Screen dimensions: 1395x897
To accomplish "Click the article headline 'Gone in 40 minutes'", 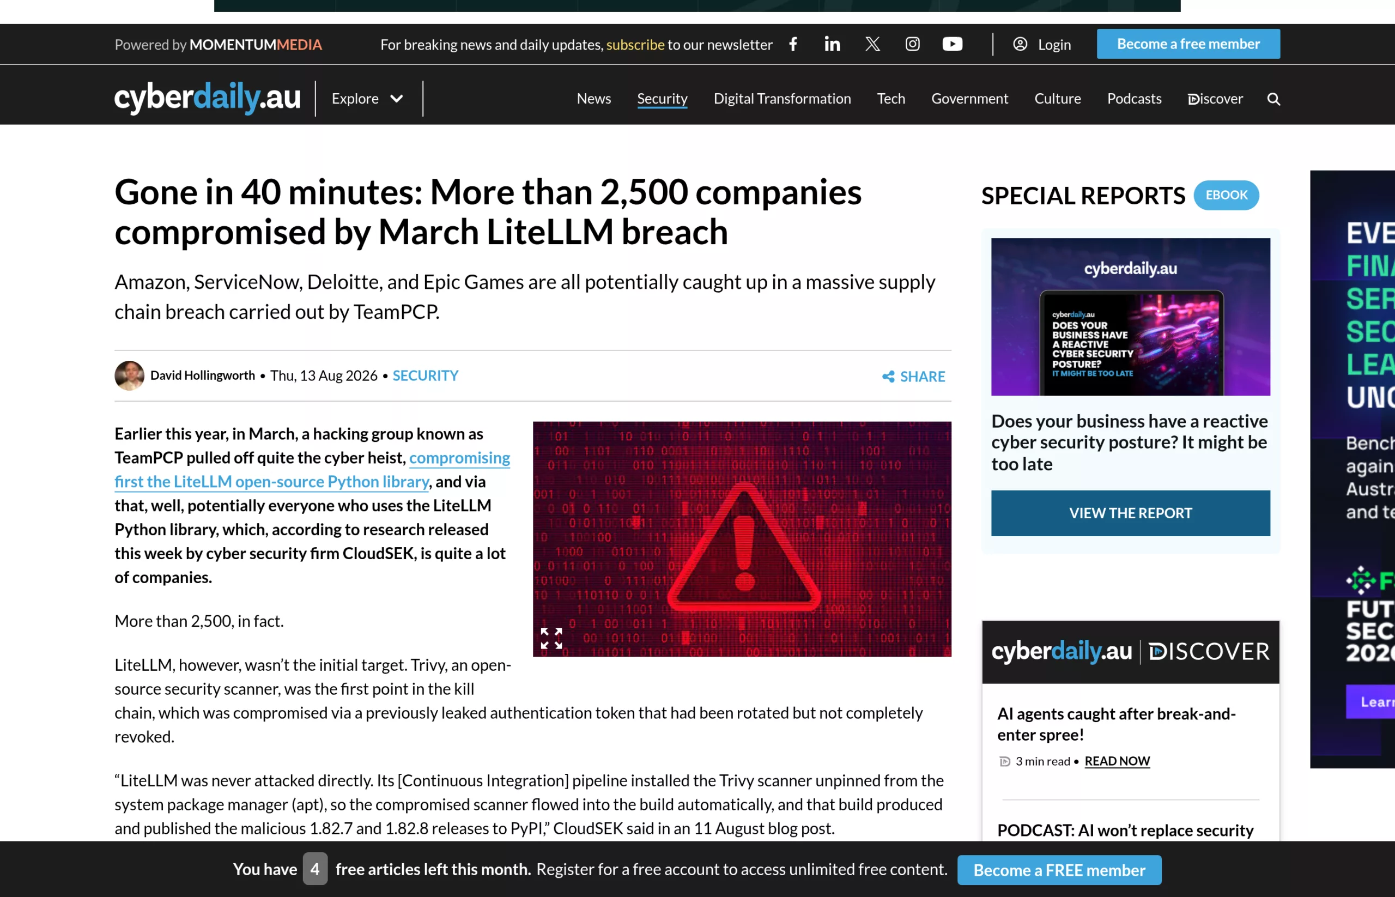I will 488,212.
